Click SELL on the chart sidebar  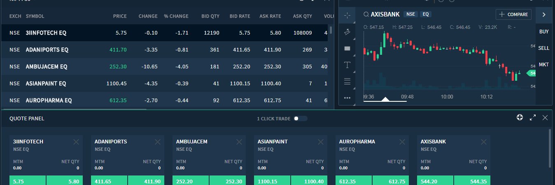coord(544,48)
